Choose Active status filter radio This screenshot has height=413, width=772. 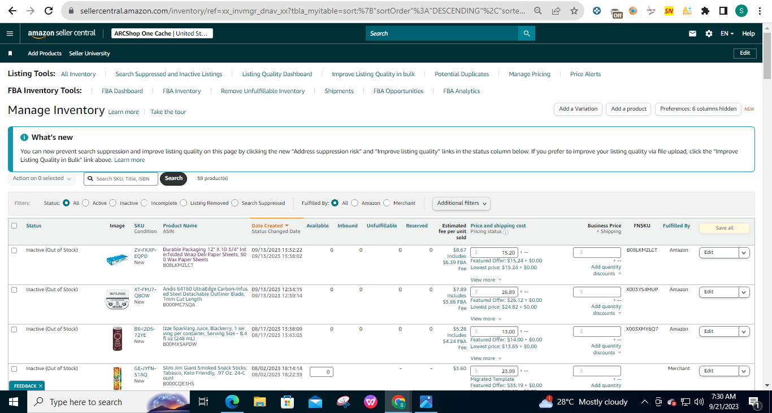click(86, 203)
